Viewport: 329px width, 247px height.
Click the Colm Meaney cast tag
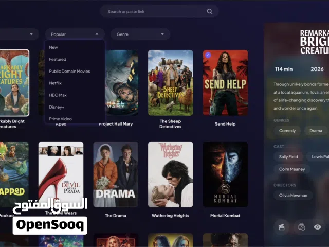coord(292,169)
